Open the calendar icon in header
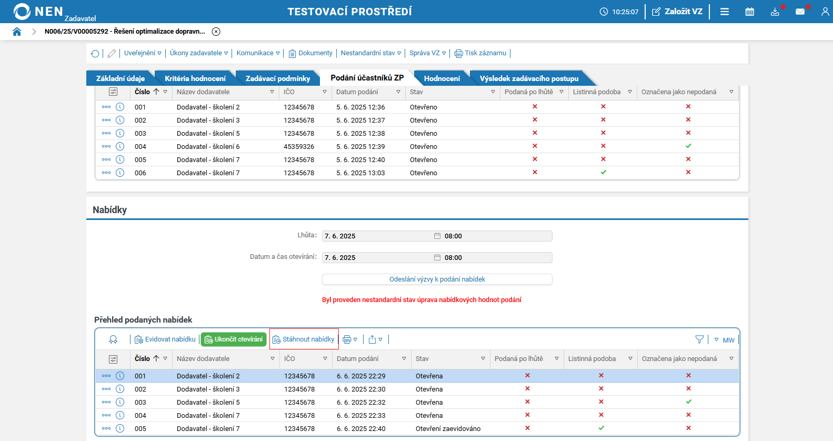833x441 pixels. (x=749, y=12)
